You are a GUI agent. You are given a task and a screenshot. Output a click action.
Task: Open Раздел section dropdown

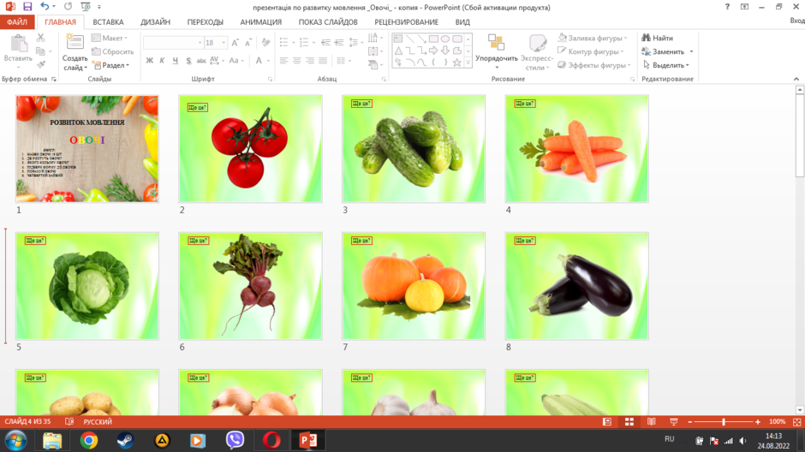coord(110,65)
